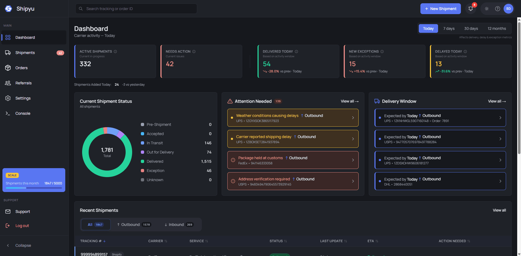The height and width of the screenshot is (256, 521).
Task: Open chevron on UPS 1ZDSXOHW9606181277 row
Action: pos(500,160)
